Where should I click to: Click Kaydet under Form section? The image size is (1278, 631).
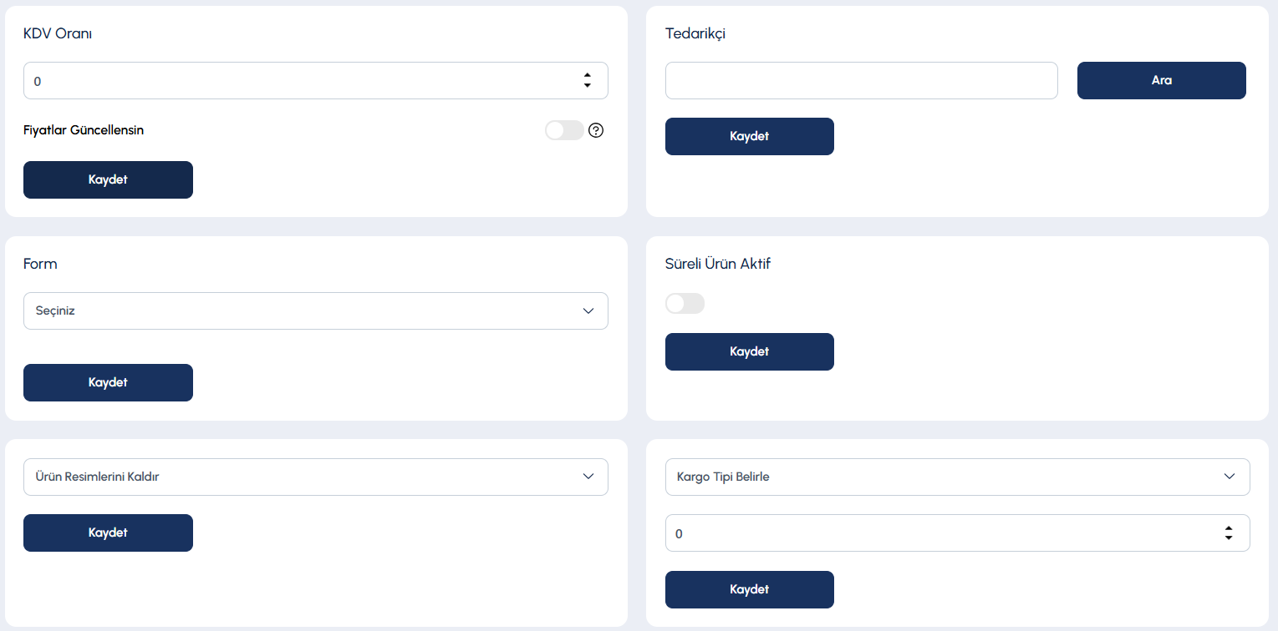click(x=108, y=382)
